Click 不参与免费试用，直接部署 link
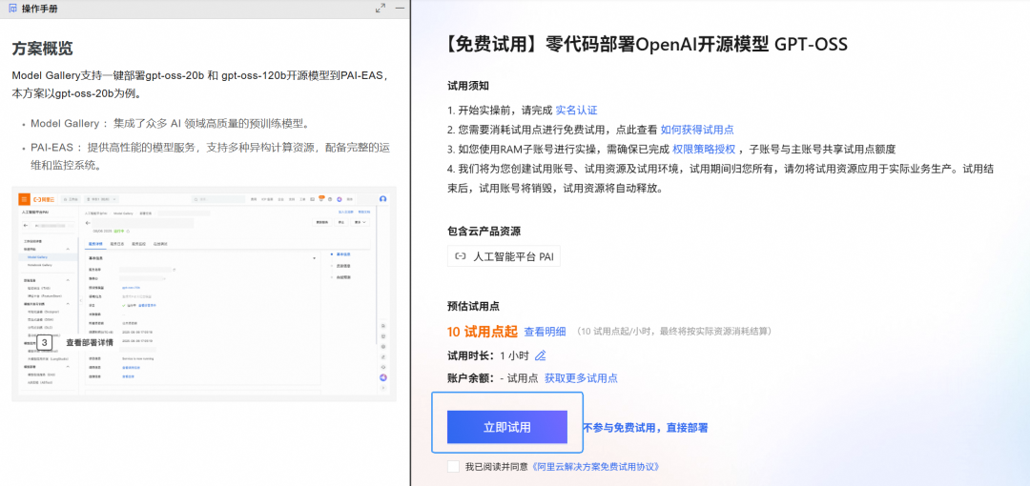Viewport: 1030px width, 486px height. [x=646, y=428]
